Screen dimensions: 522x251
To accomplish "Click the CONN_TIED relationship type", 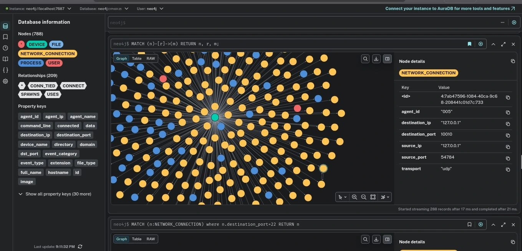I will [x=43, y=86].
